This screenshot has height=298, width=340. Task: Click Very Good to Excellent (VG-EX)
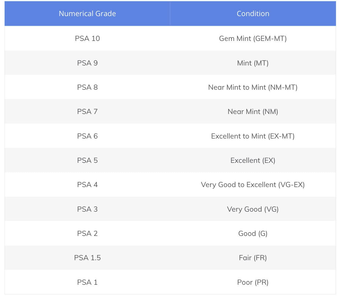253,185
